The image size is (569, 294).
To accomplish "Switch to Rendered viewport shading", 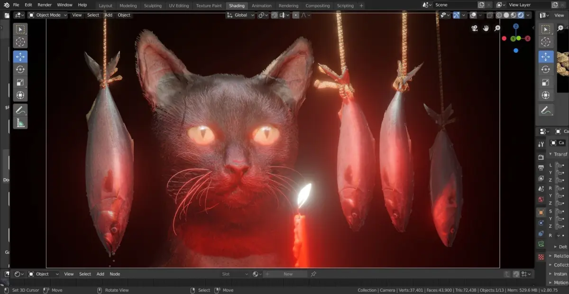I will [521, 15].
